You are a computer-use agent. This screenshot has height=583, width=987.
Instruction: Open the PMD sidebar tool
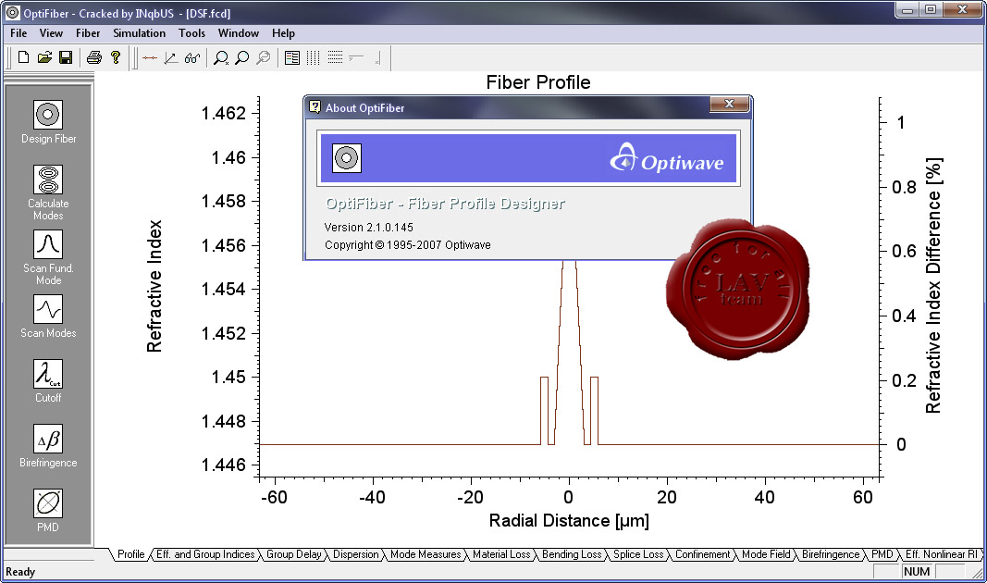(48, 511)
